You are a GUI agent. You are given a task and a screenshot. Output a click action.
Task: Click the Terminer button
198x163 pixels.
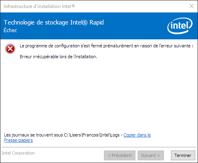click(183, 155)
